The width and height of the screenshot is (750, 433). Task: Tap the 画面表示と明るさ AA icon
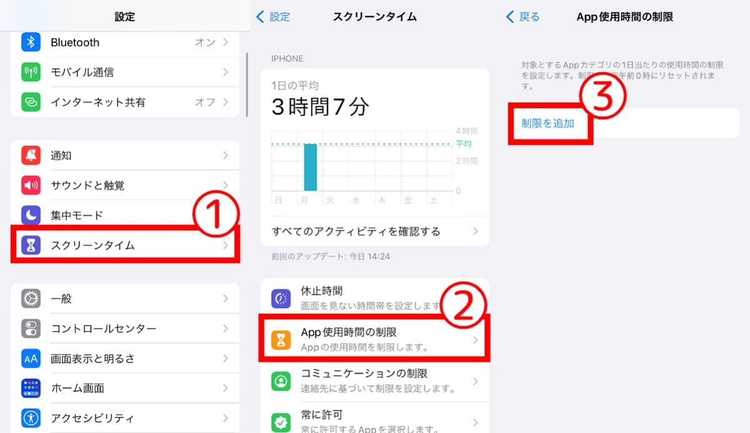click(x=31, y=358)
